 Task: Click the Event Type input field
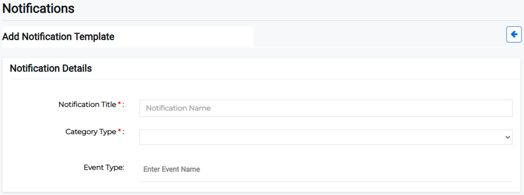(x=326, y=169)
